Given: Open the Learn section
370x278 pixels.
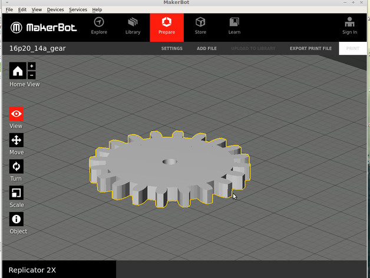Looking at the screenshot, I should (234, 26).
